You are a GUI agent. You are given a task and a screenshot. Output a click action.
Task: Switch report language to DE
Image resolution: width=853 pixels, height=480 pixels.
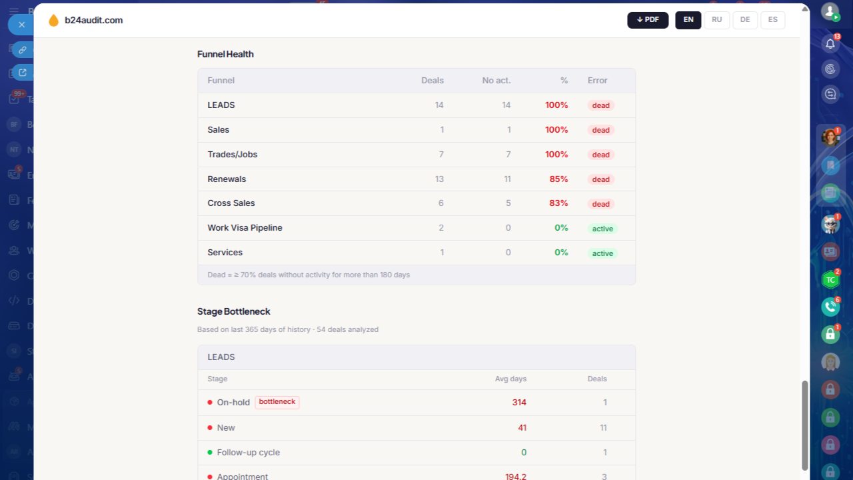[x=745, y=20]
